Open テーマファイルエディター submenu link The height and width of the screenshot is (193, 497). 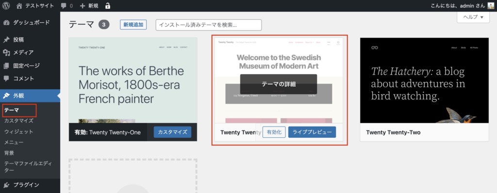[x=28, y=167]
